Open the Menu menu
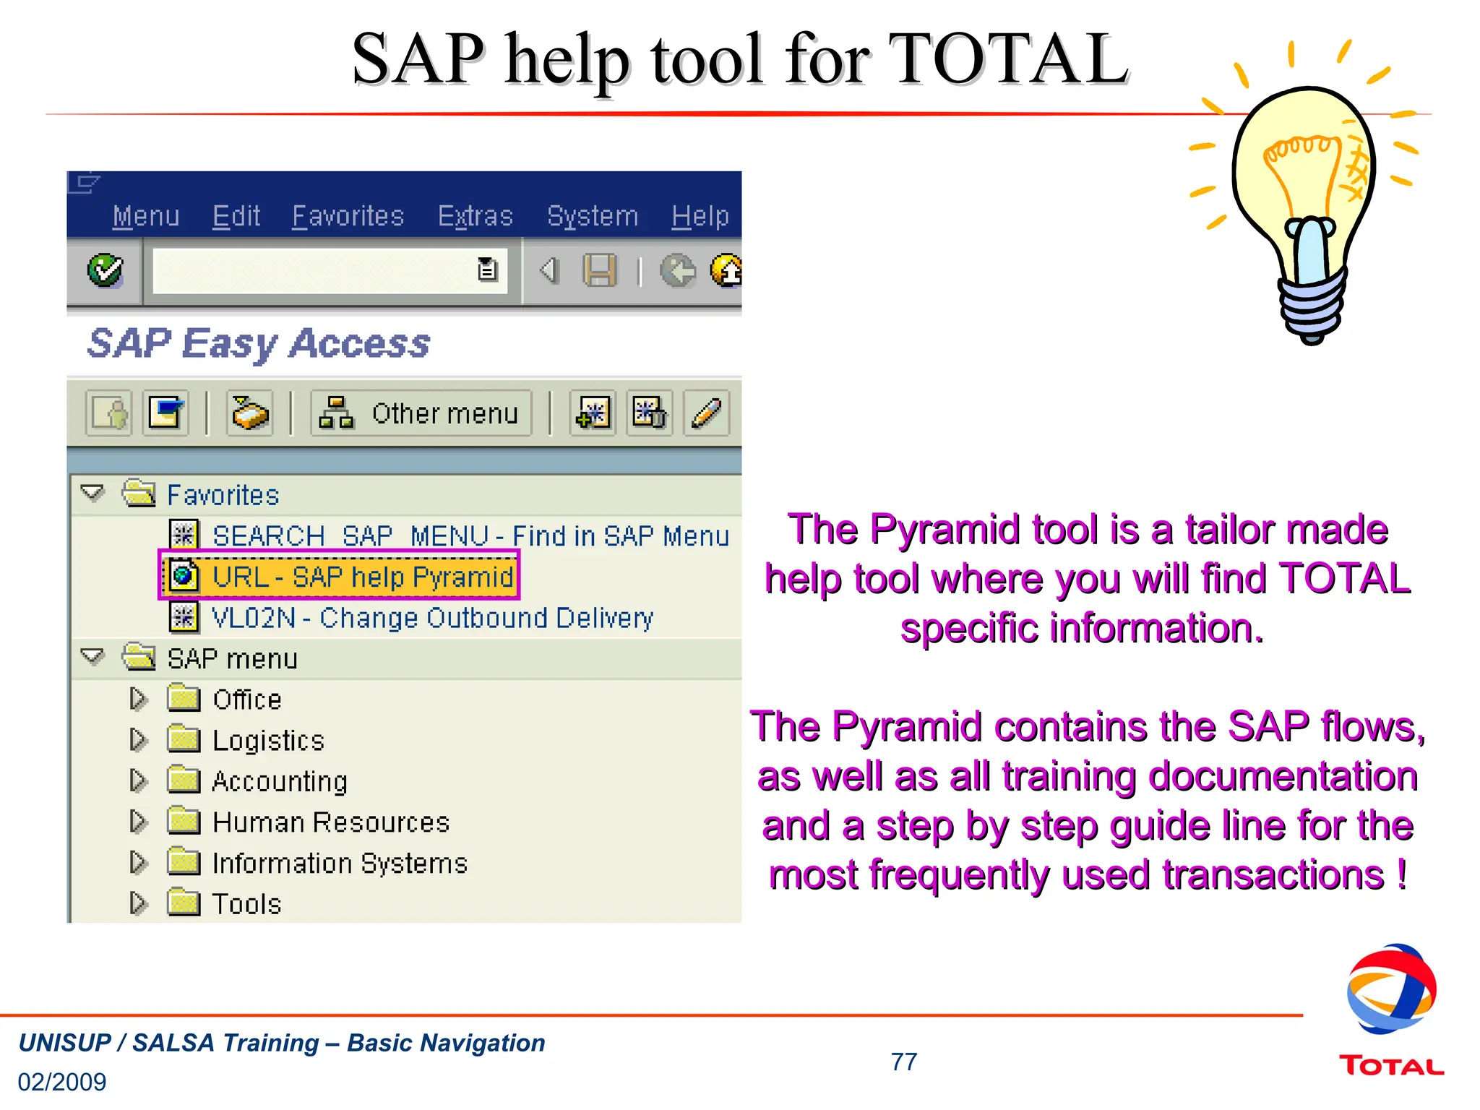Screen dimensions: 1480x1110 coord(146,216)
